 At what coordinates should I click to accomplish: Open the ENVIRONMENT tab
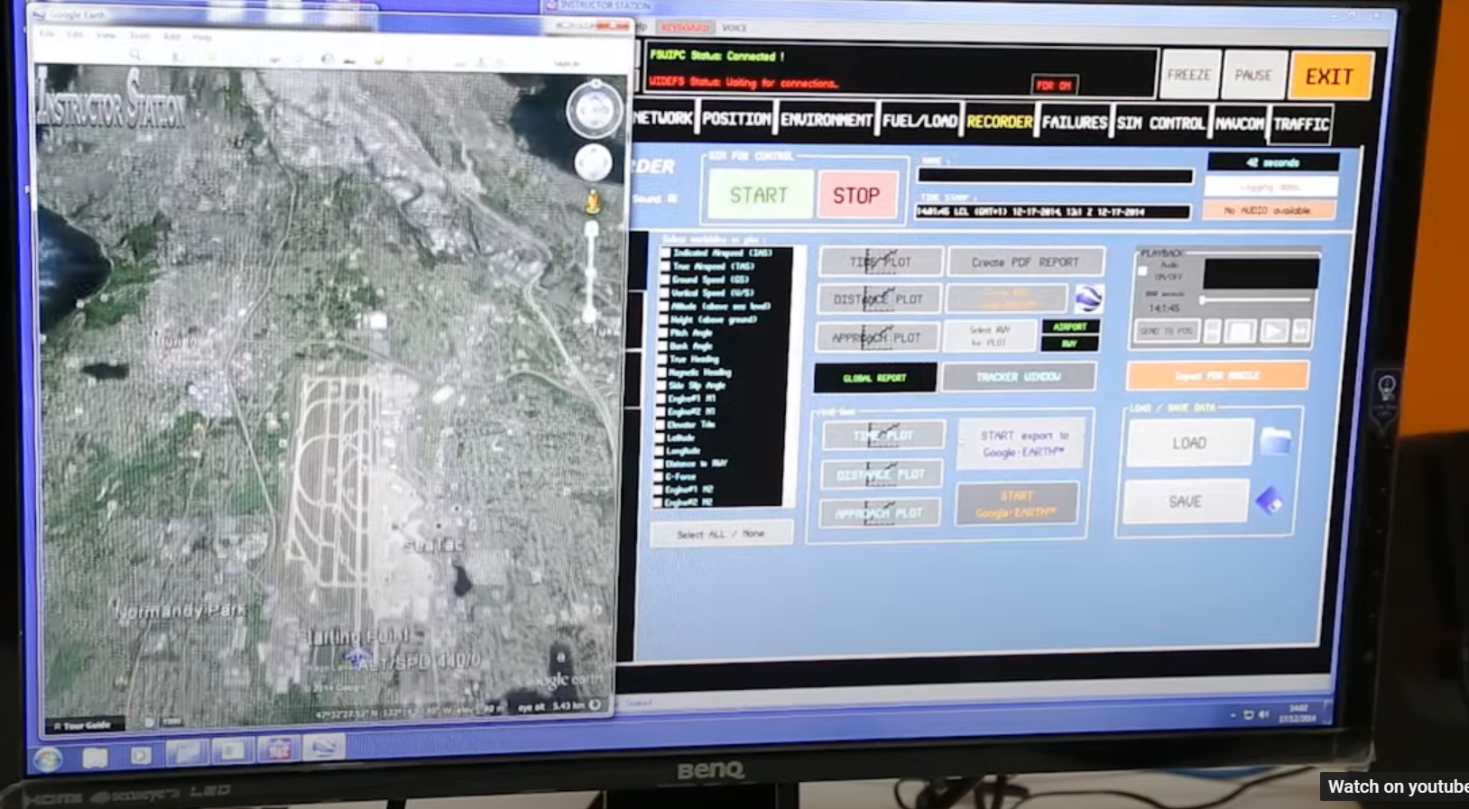coord(826,121)
